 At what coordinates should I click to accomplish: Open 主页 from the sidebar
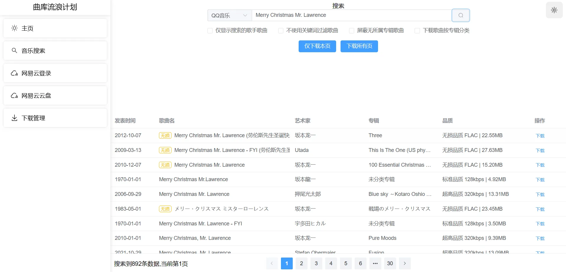(55, 28)
